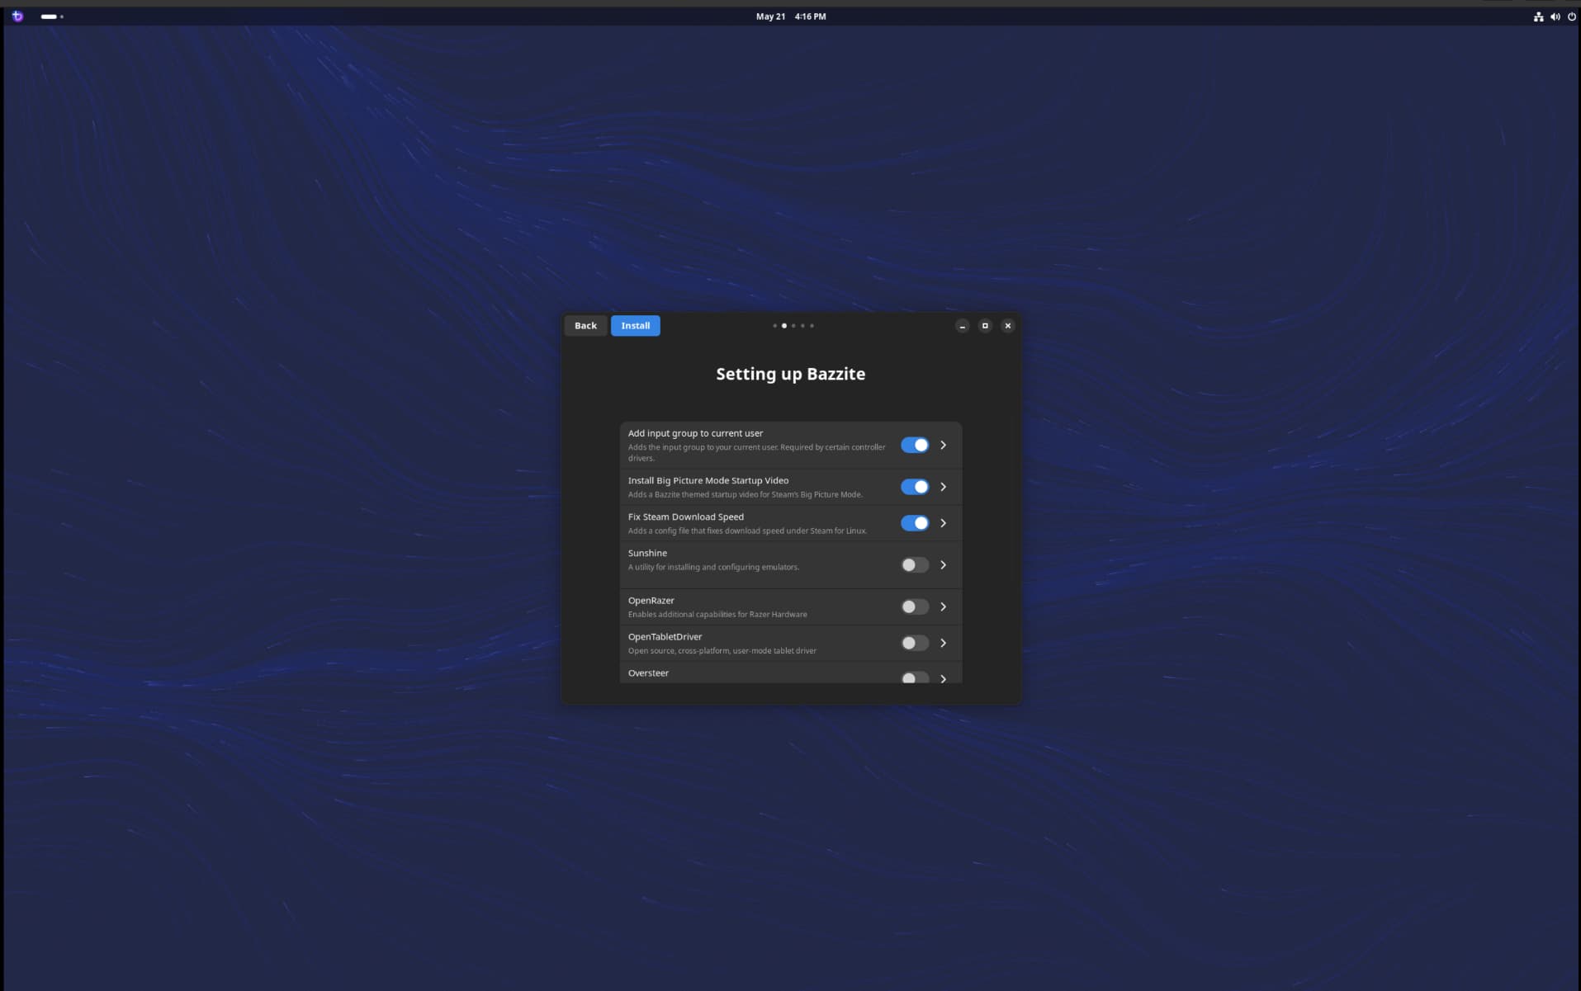
Task: Expand the OpenRazer row chevron
Action: coord(943,606)
